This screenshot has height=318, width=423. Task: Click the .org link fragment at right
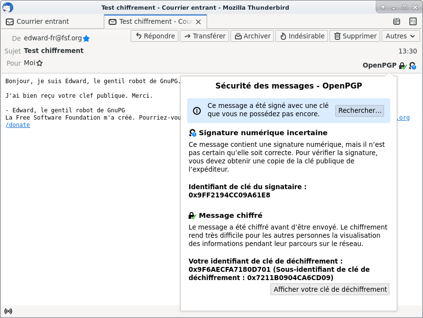point(404,118)
